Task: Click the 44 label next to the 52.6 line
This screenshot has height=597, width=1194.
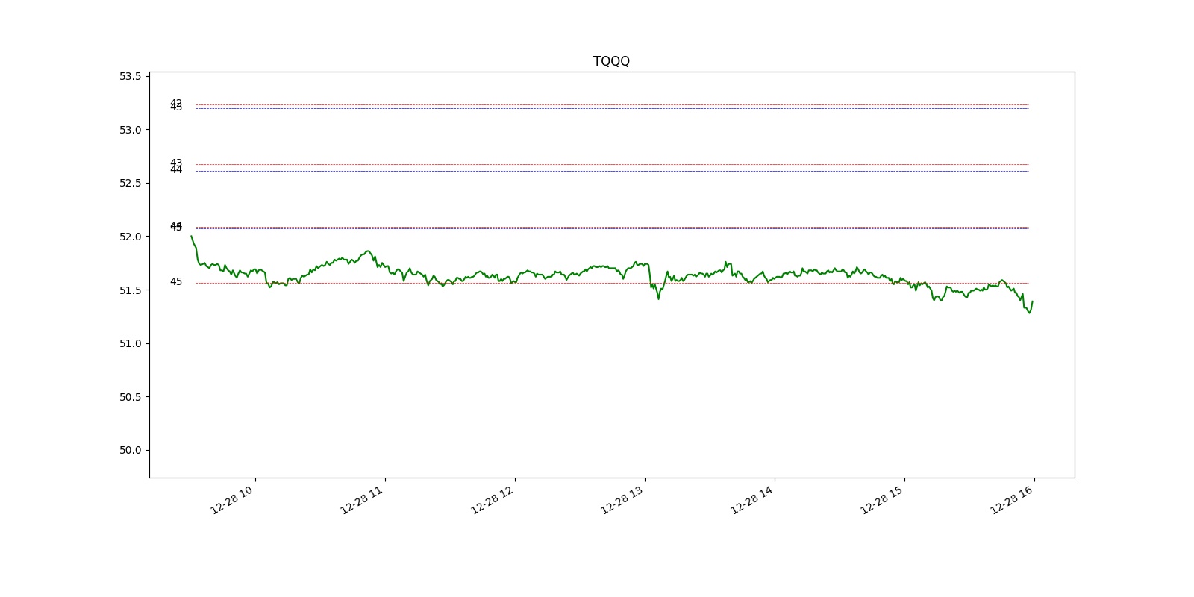Action: (176, 170)
